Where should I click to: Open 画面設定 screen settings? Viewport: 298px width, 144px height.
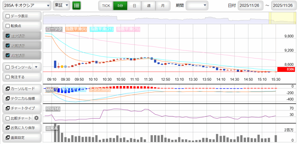pos(22,138)
